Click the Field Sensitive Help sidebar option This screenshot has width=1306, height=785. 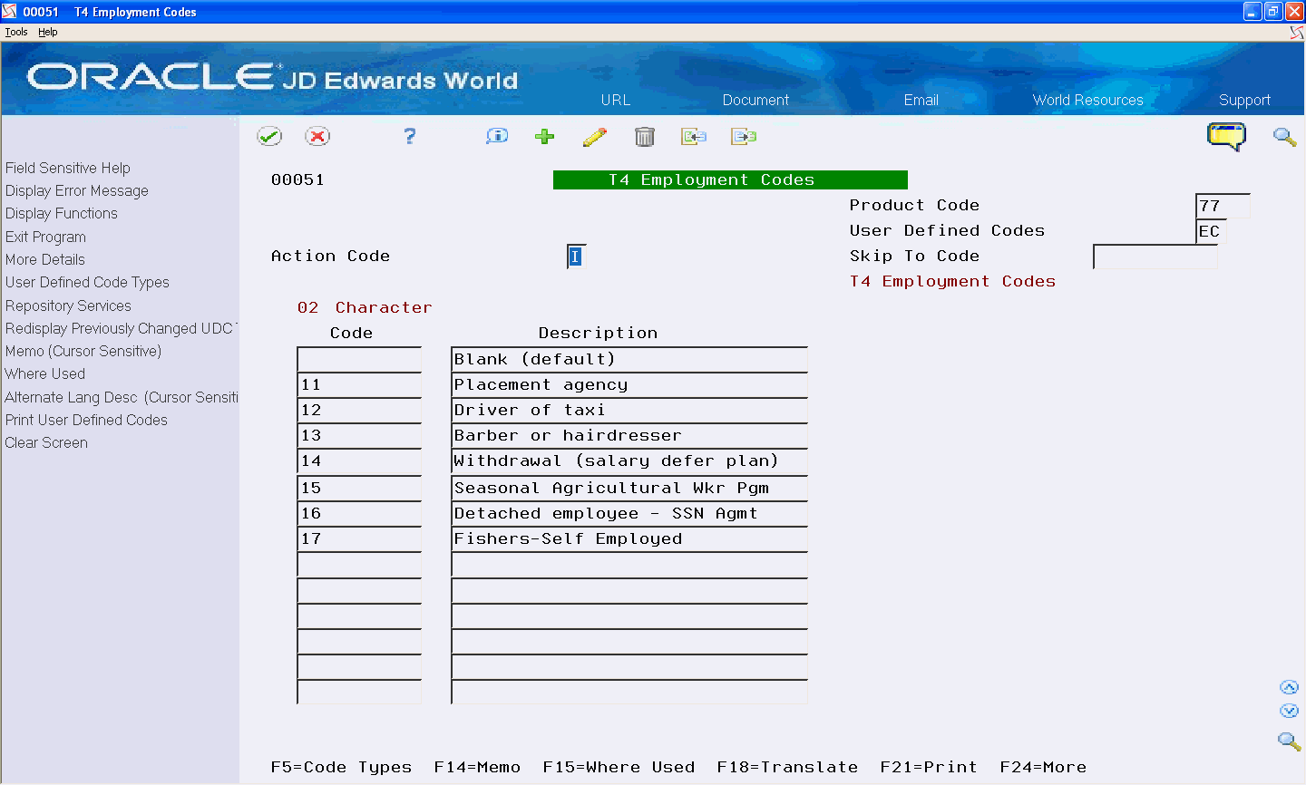67,168
